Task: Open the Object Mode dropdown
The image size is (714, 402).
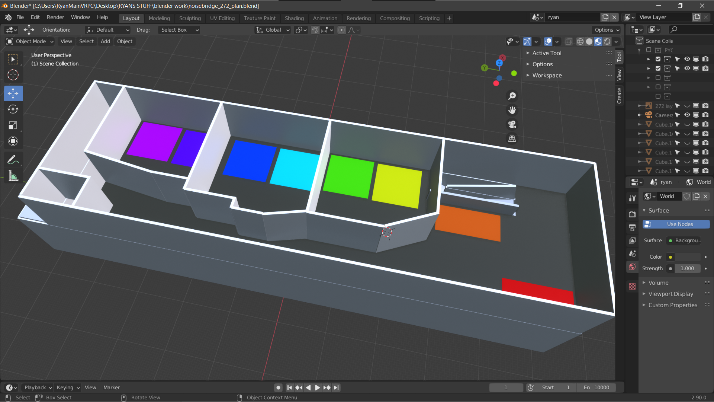Action: (30, 41)
